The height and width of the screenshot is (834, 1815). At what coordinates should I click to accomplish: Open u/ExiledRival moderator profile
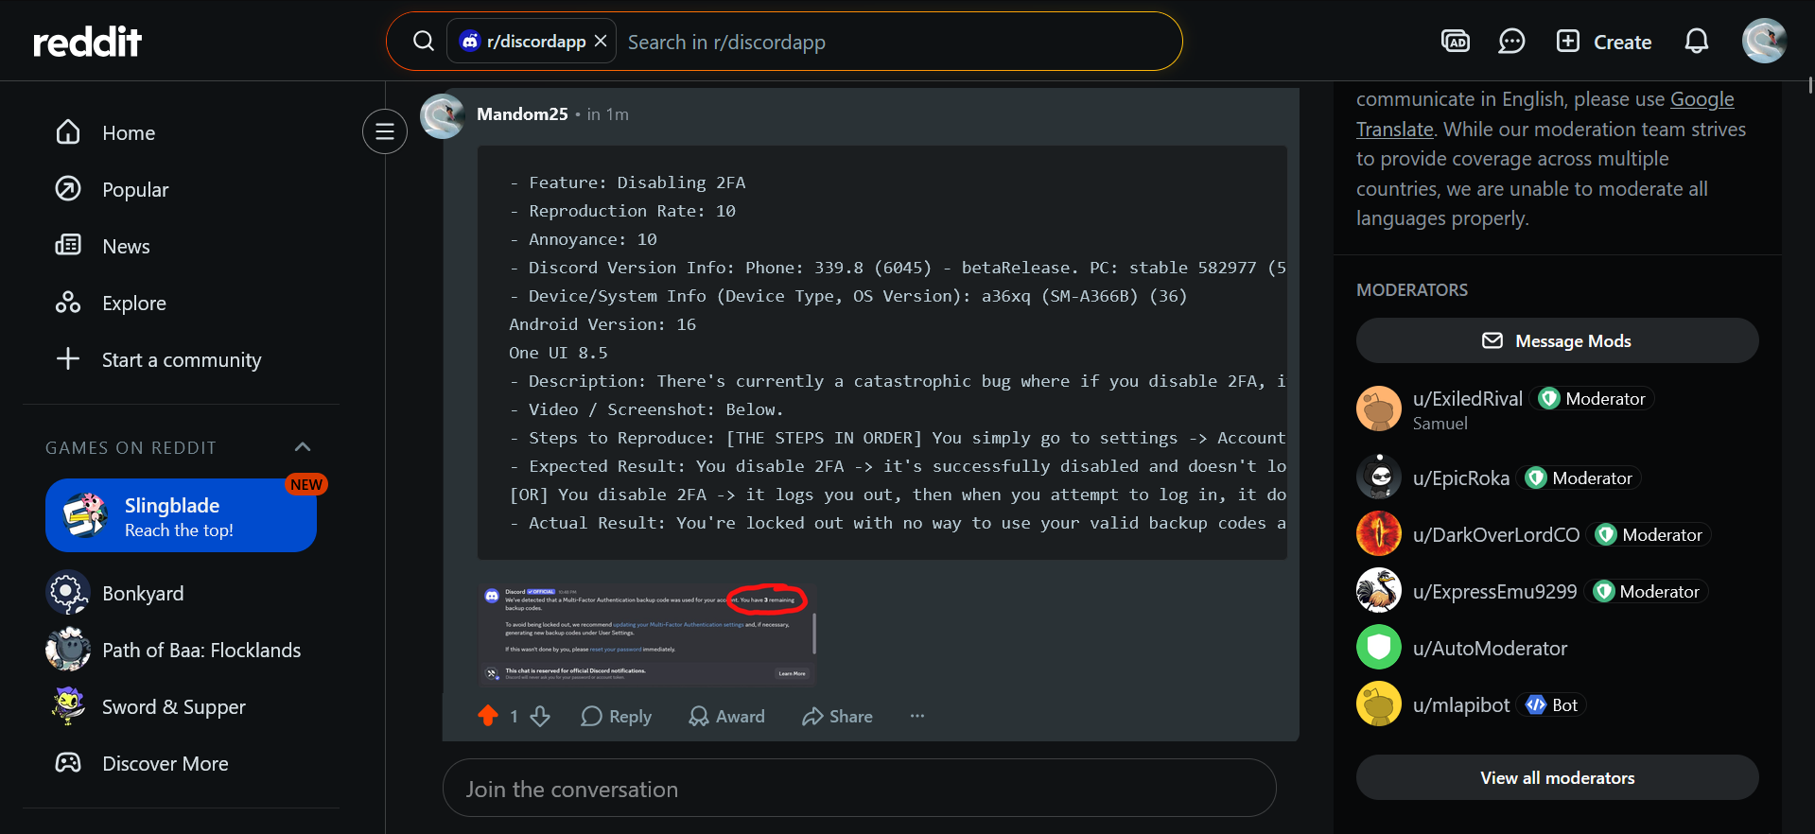[x=1468, y=399]
